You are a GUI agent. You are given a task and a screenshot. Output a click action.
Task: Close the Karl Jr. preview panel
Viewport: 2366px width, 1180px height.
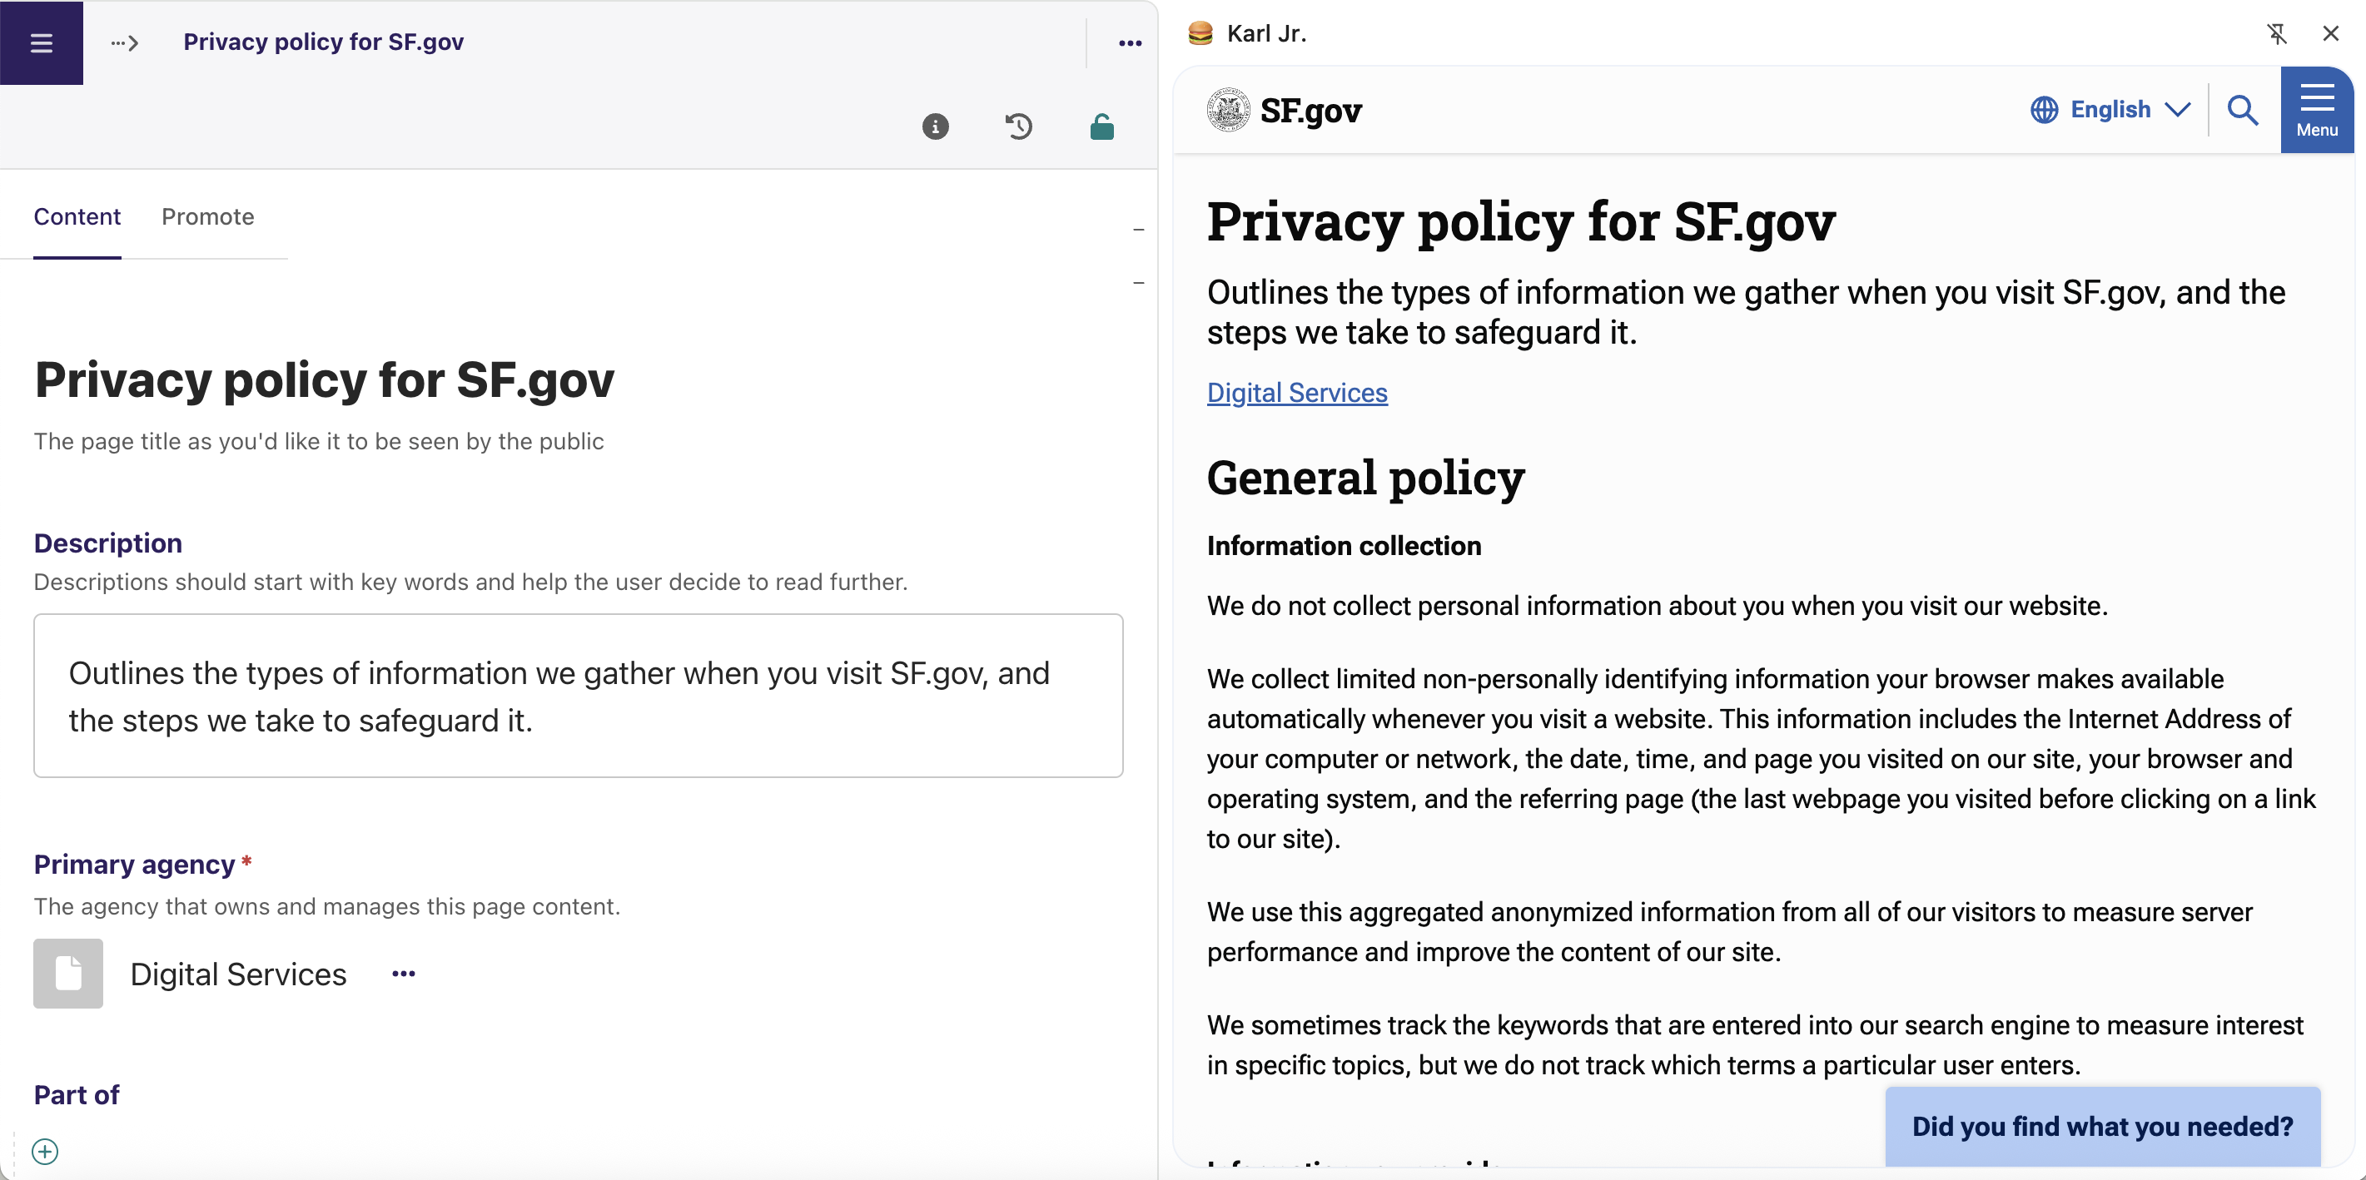tap(2330, 34)
